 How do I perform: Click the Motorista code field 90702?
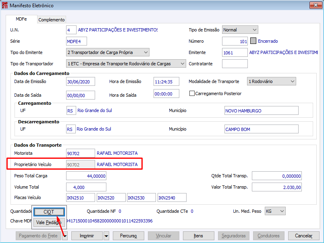click(x=81, y=153)
